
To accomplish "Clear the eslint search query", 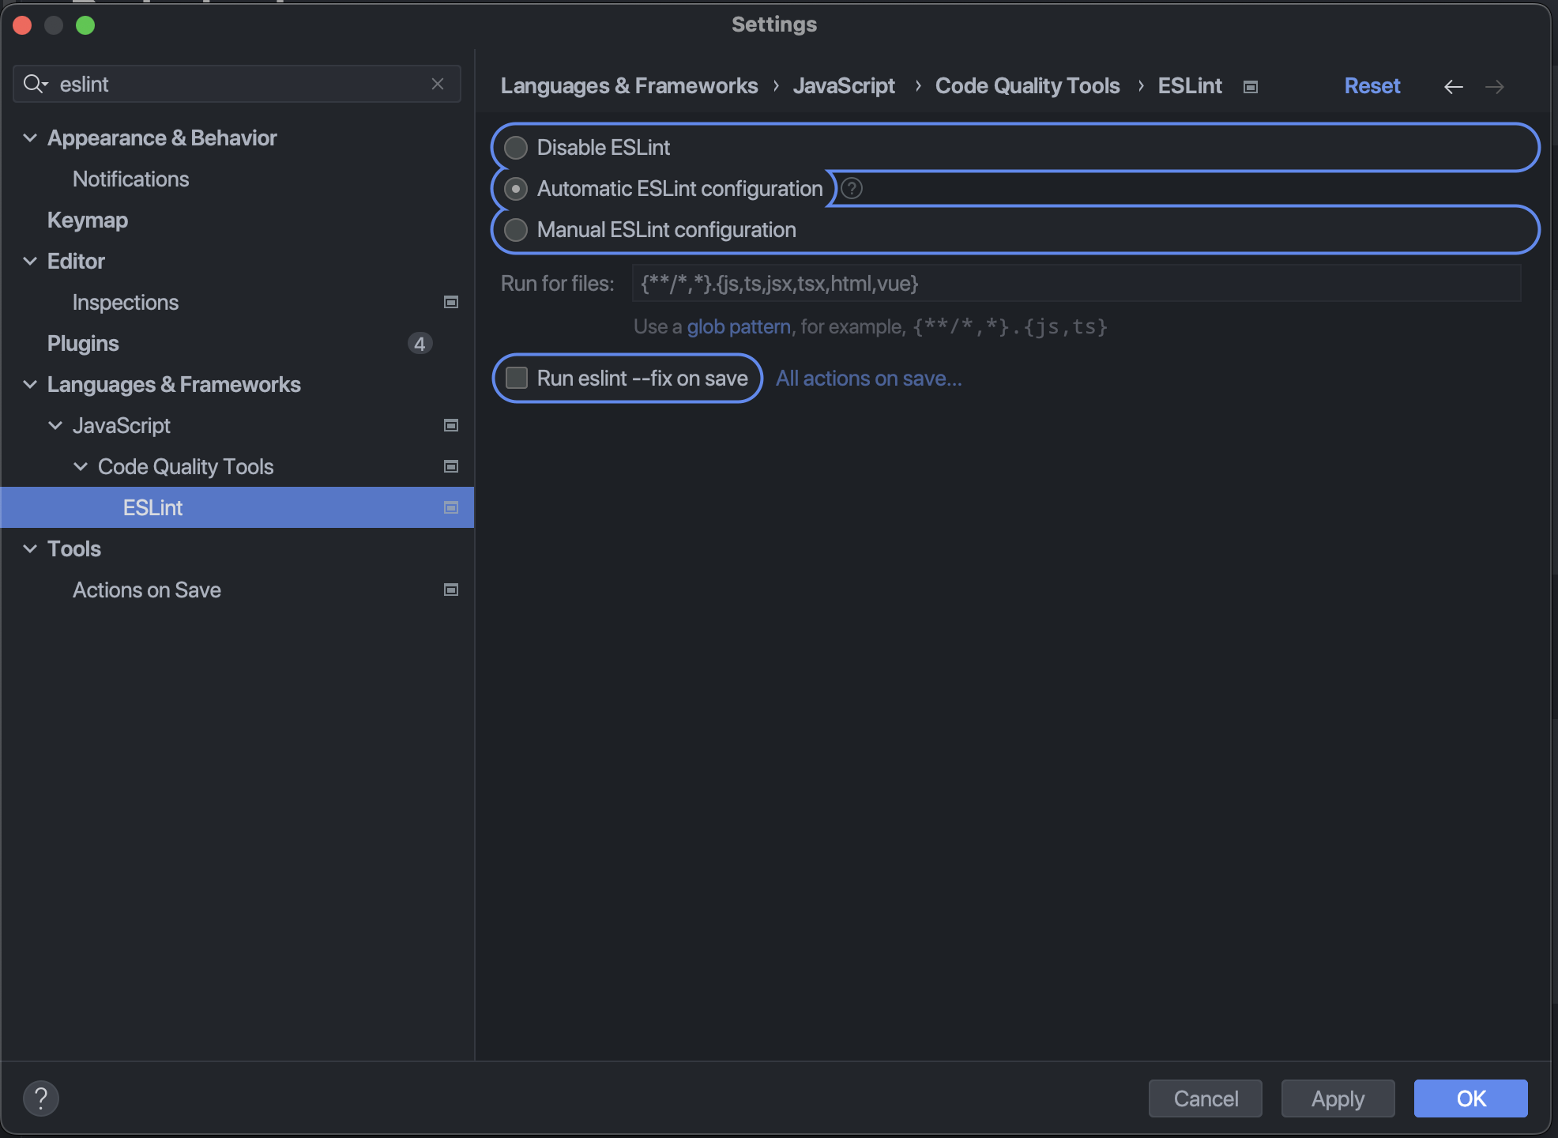I will point(438,84).
